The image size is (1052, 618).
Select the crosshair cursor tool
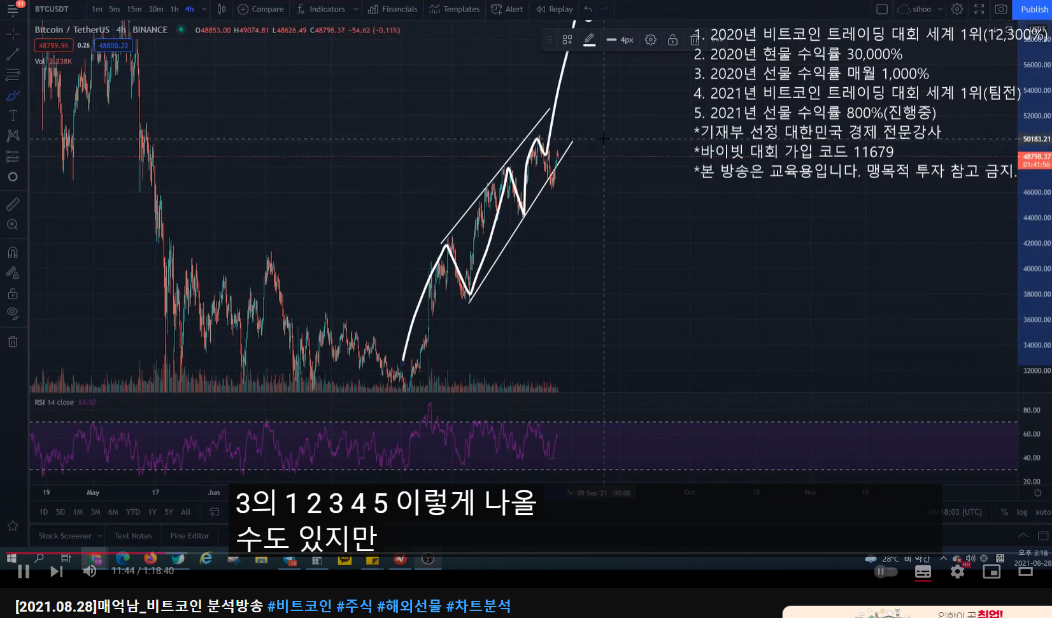tap(13, 34)
